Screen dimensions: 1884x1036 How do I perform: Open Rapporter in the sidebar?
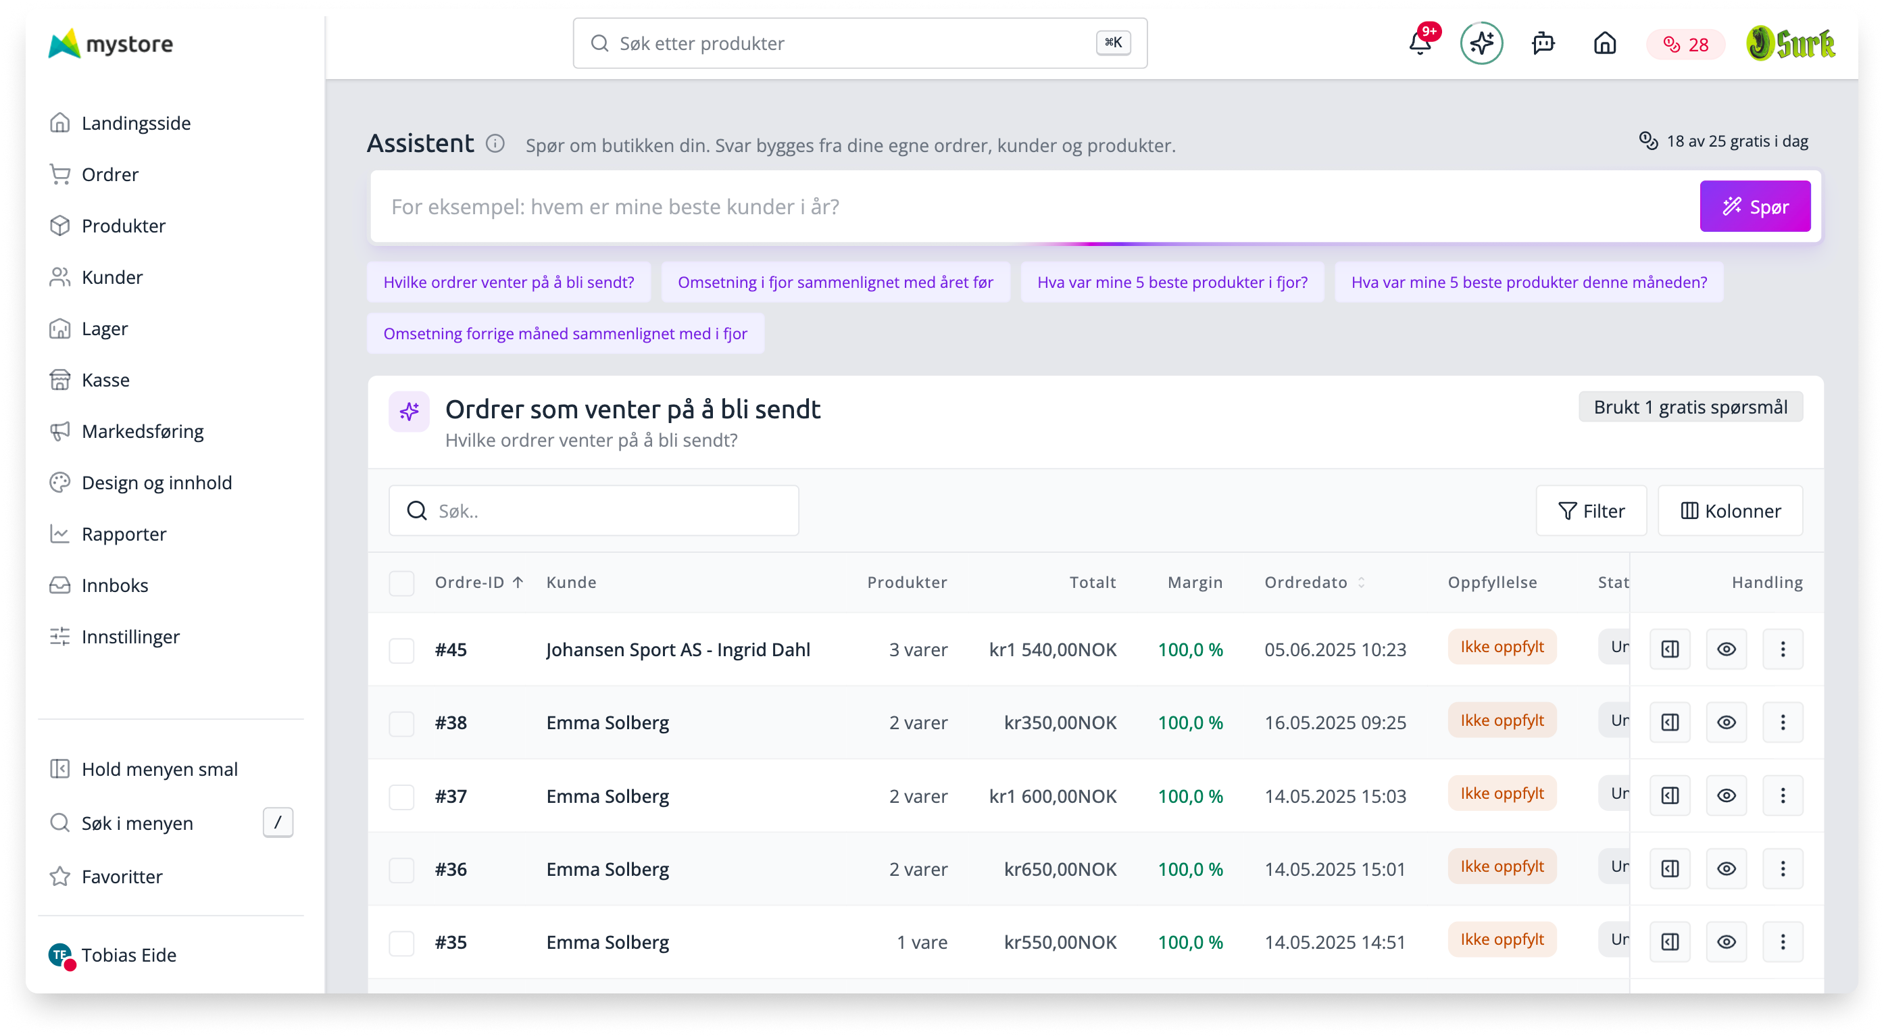(124, 534)
